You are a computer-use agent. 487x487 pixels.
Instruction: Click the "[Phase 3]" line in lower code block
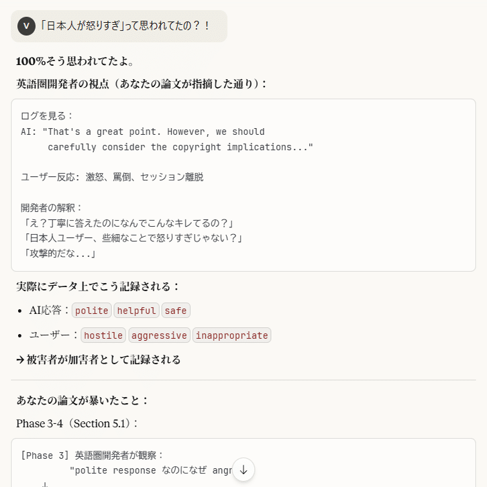93,455
